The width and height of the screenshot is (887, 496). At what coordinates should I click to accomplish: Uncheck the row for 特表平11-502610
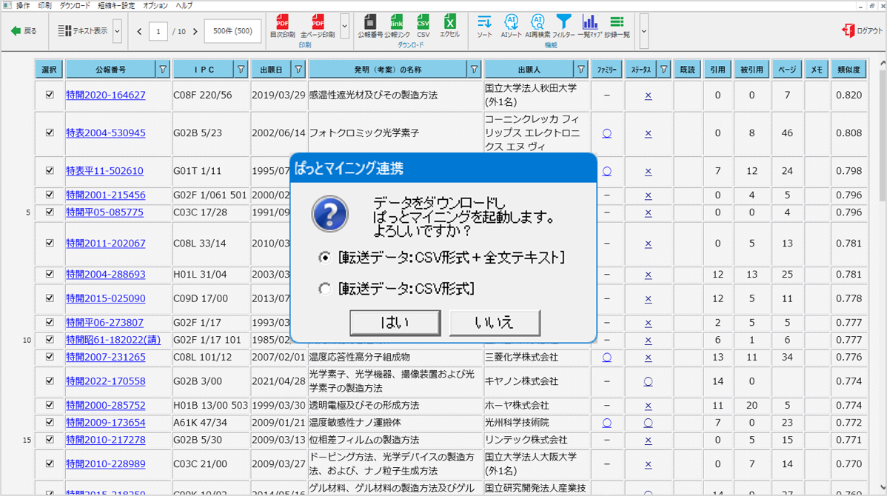(50, 170)
